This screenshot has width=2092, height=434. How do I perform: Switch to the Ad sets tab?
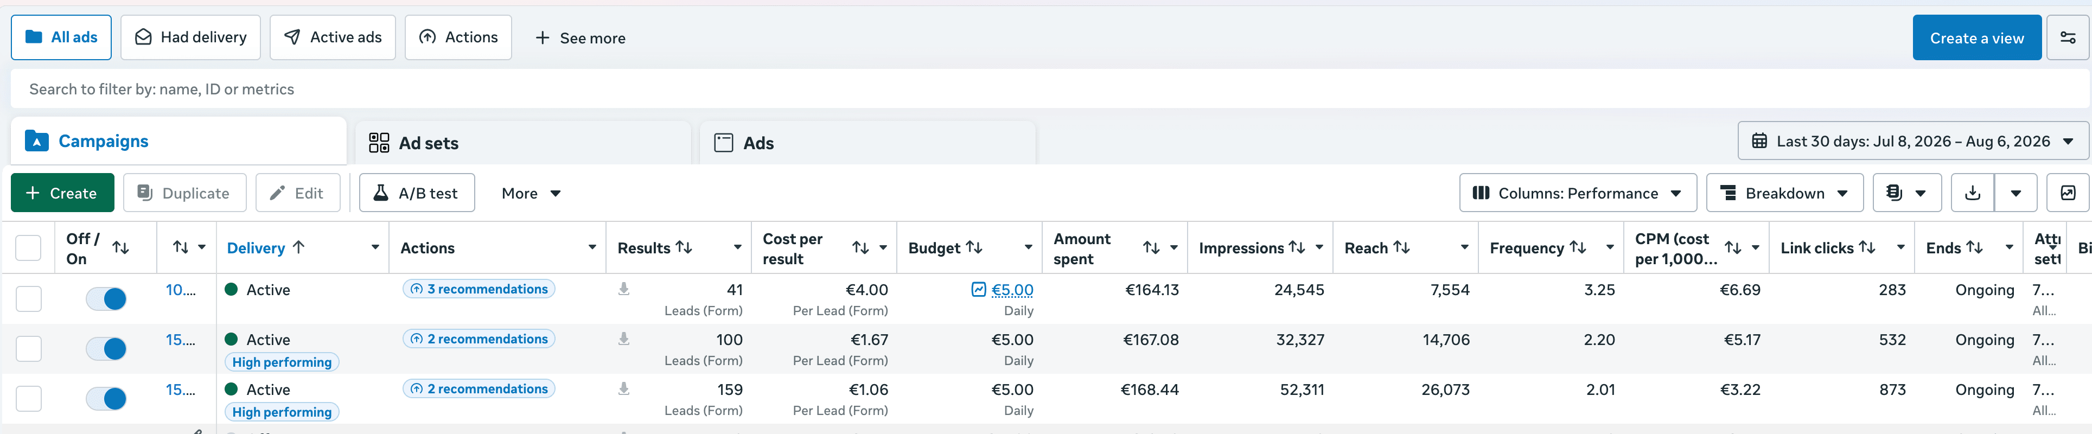[x=523, y=143]
